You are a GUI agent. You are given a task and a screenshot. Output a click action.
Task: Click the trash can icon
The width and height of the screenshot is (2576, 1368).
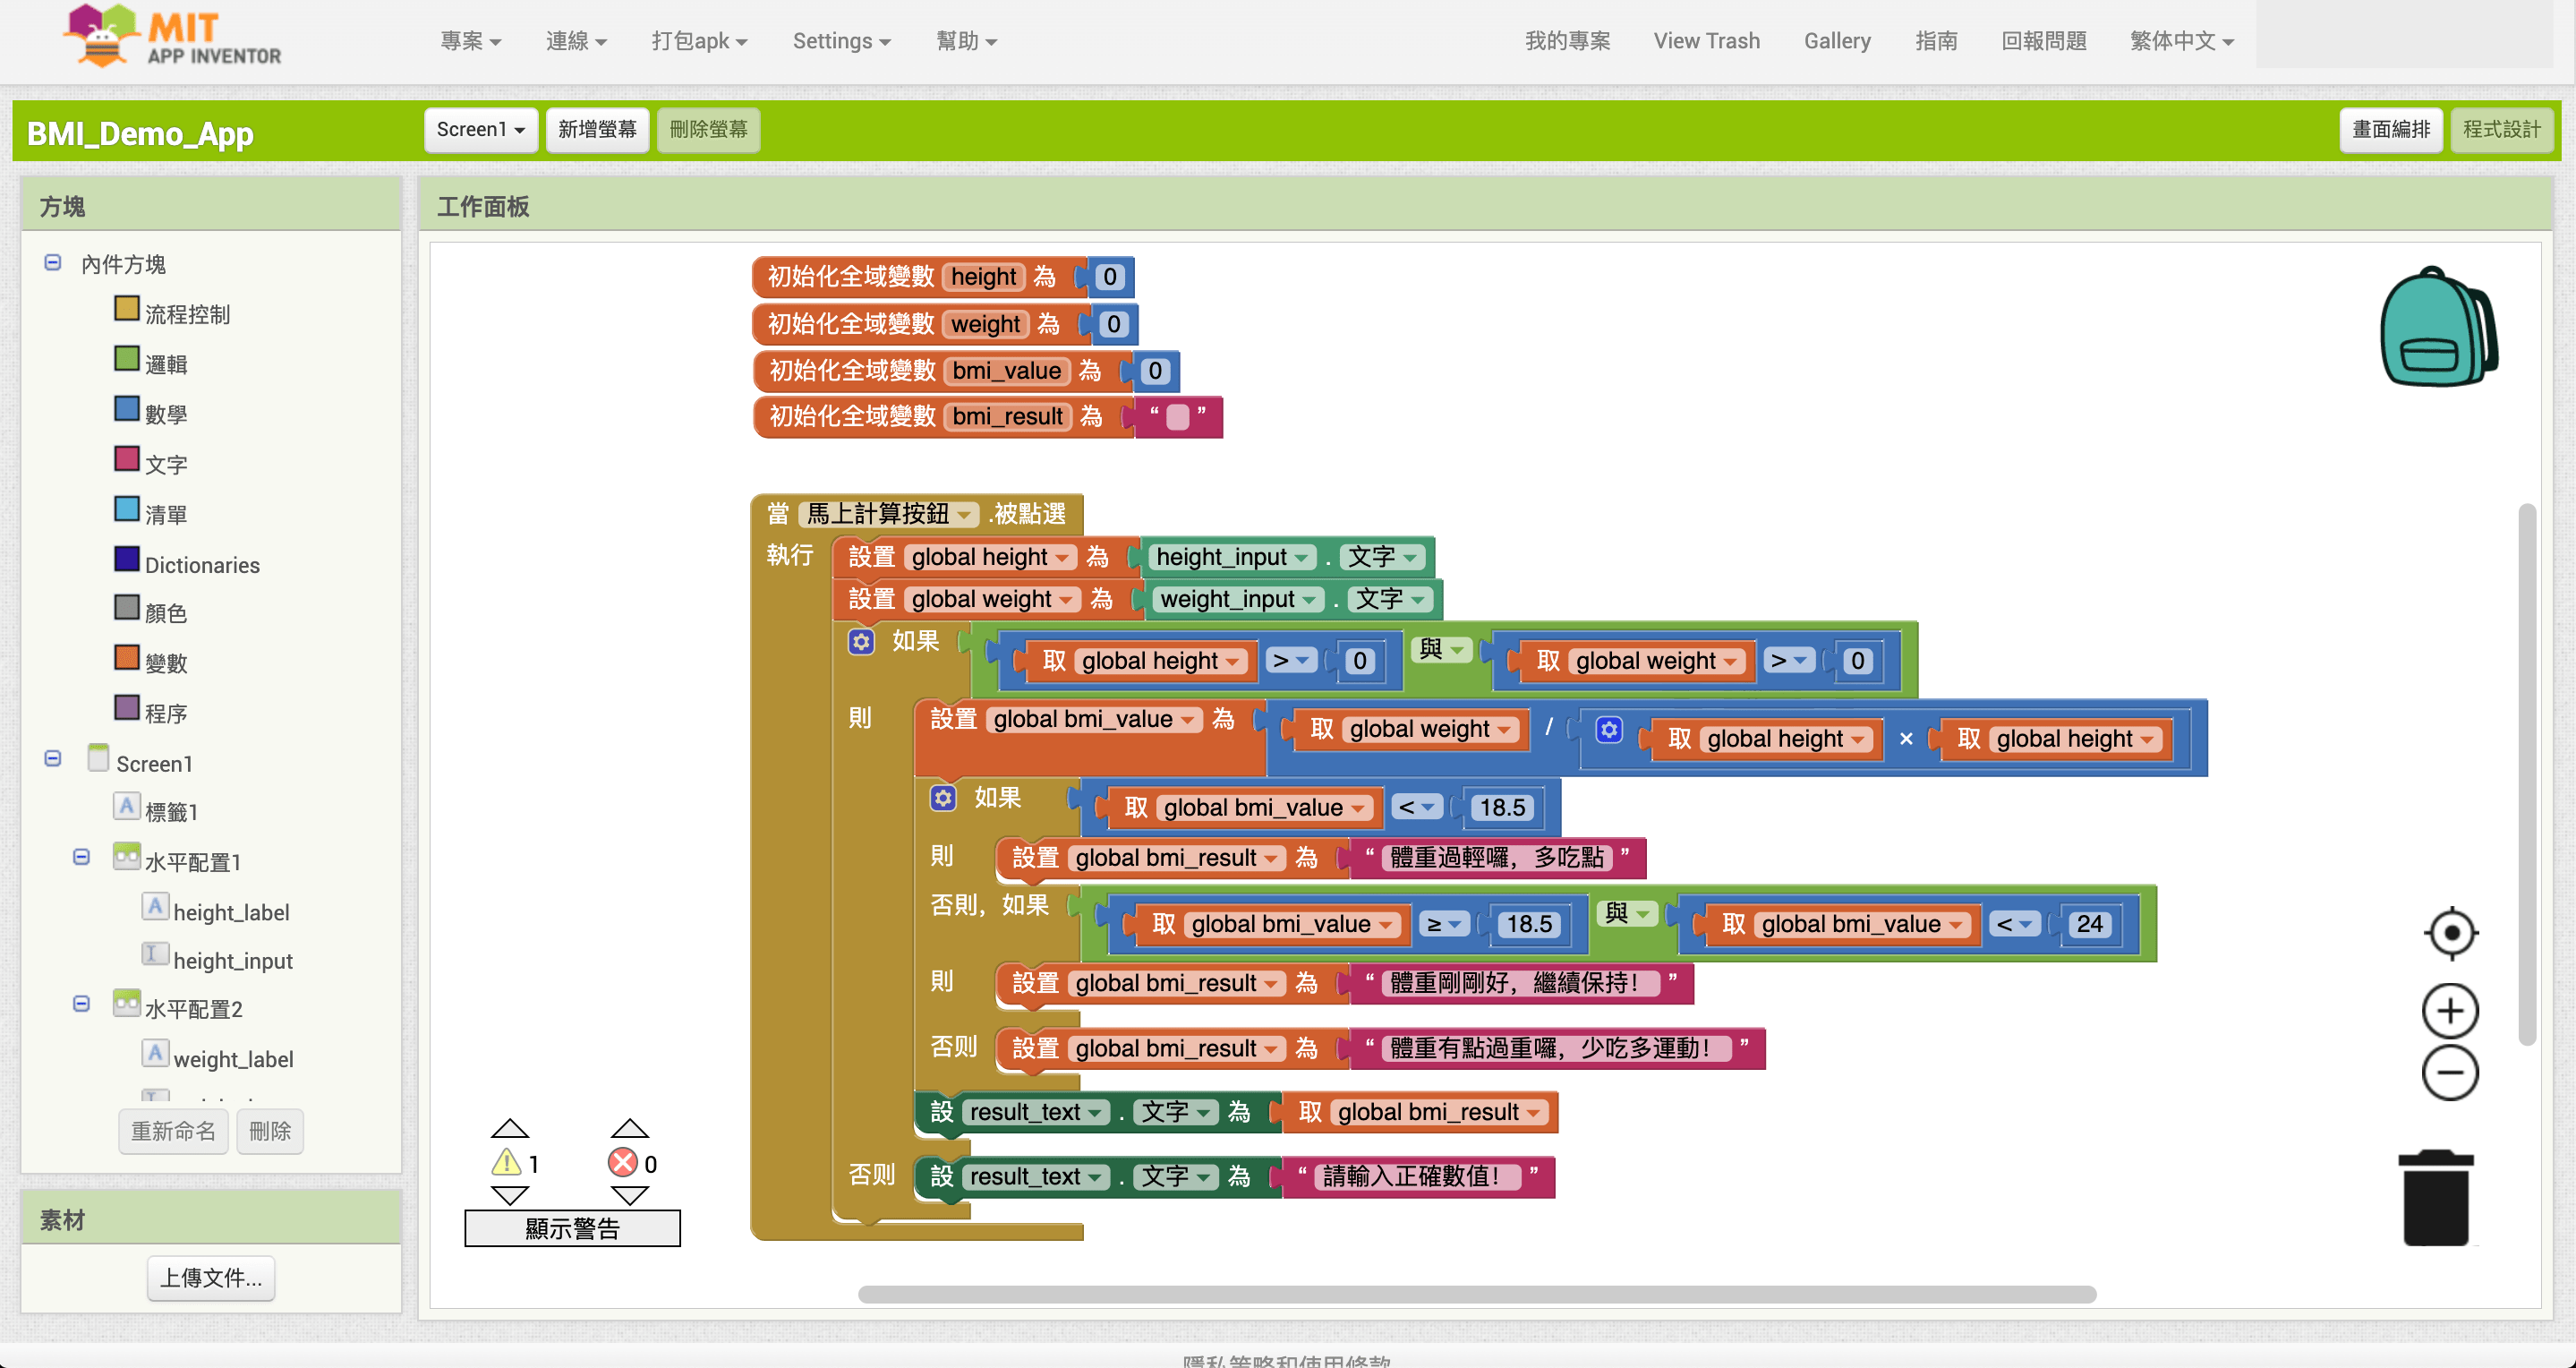click(x=2436, y=1198)
